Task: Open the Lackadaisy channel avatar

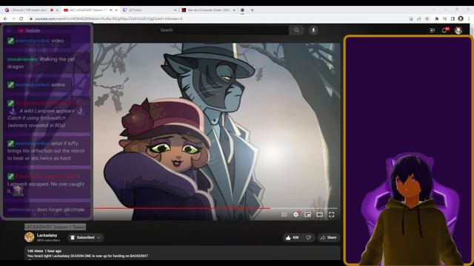Action: (x=30, y=237)
